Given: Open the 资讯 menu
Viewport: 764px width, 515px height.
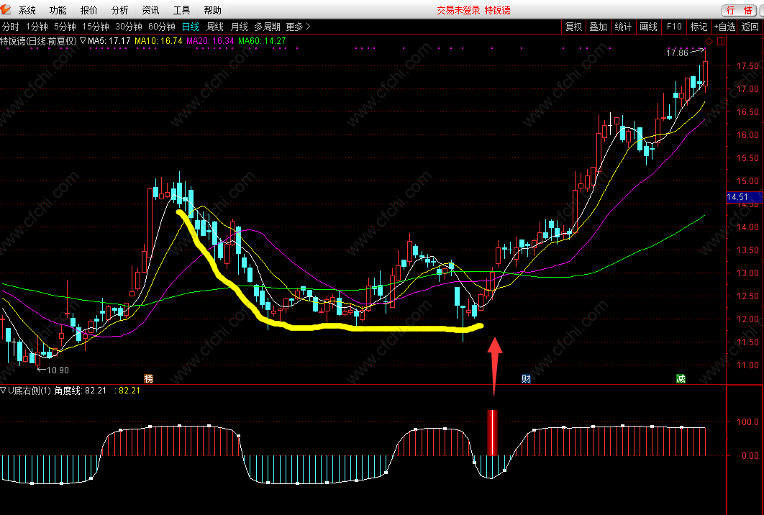Looking at the screenshot, I should [150, 10].
